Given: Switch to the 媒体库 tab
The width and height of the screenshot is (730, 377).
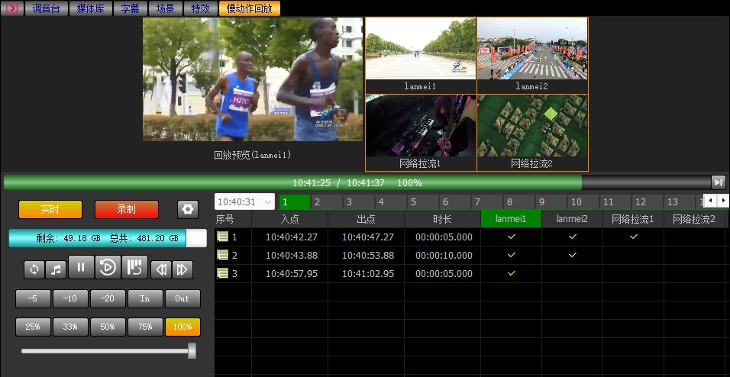Looking at the screenshot, I should pos(92,8).
